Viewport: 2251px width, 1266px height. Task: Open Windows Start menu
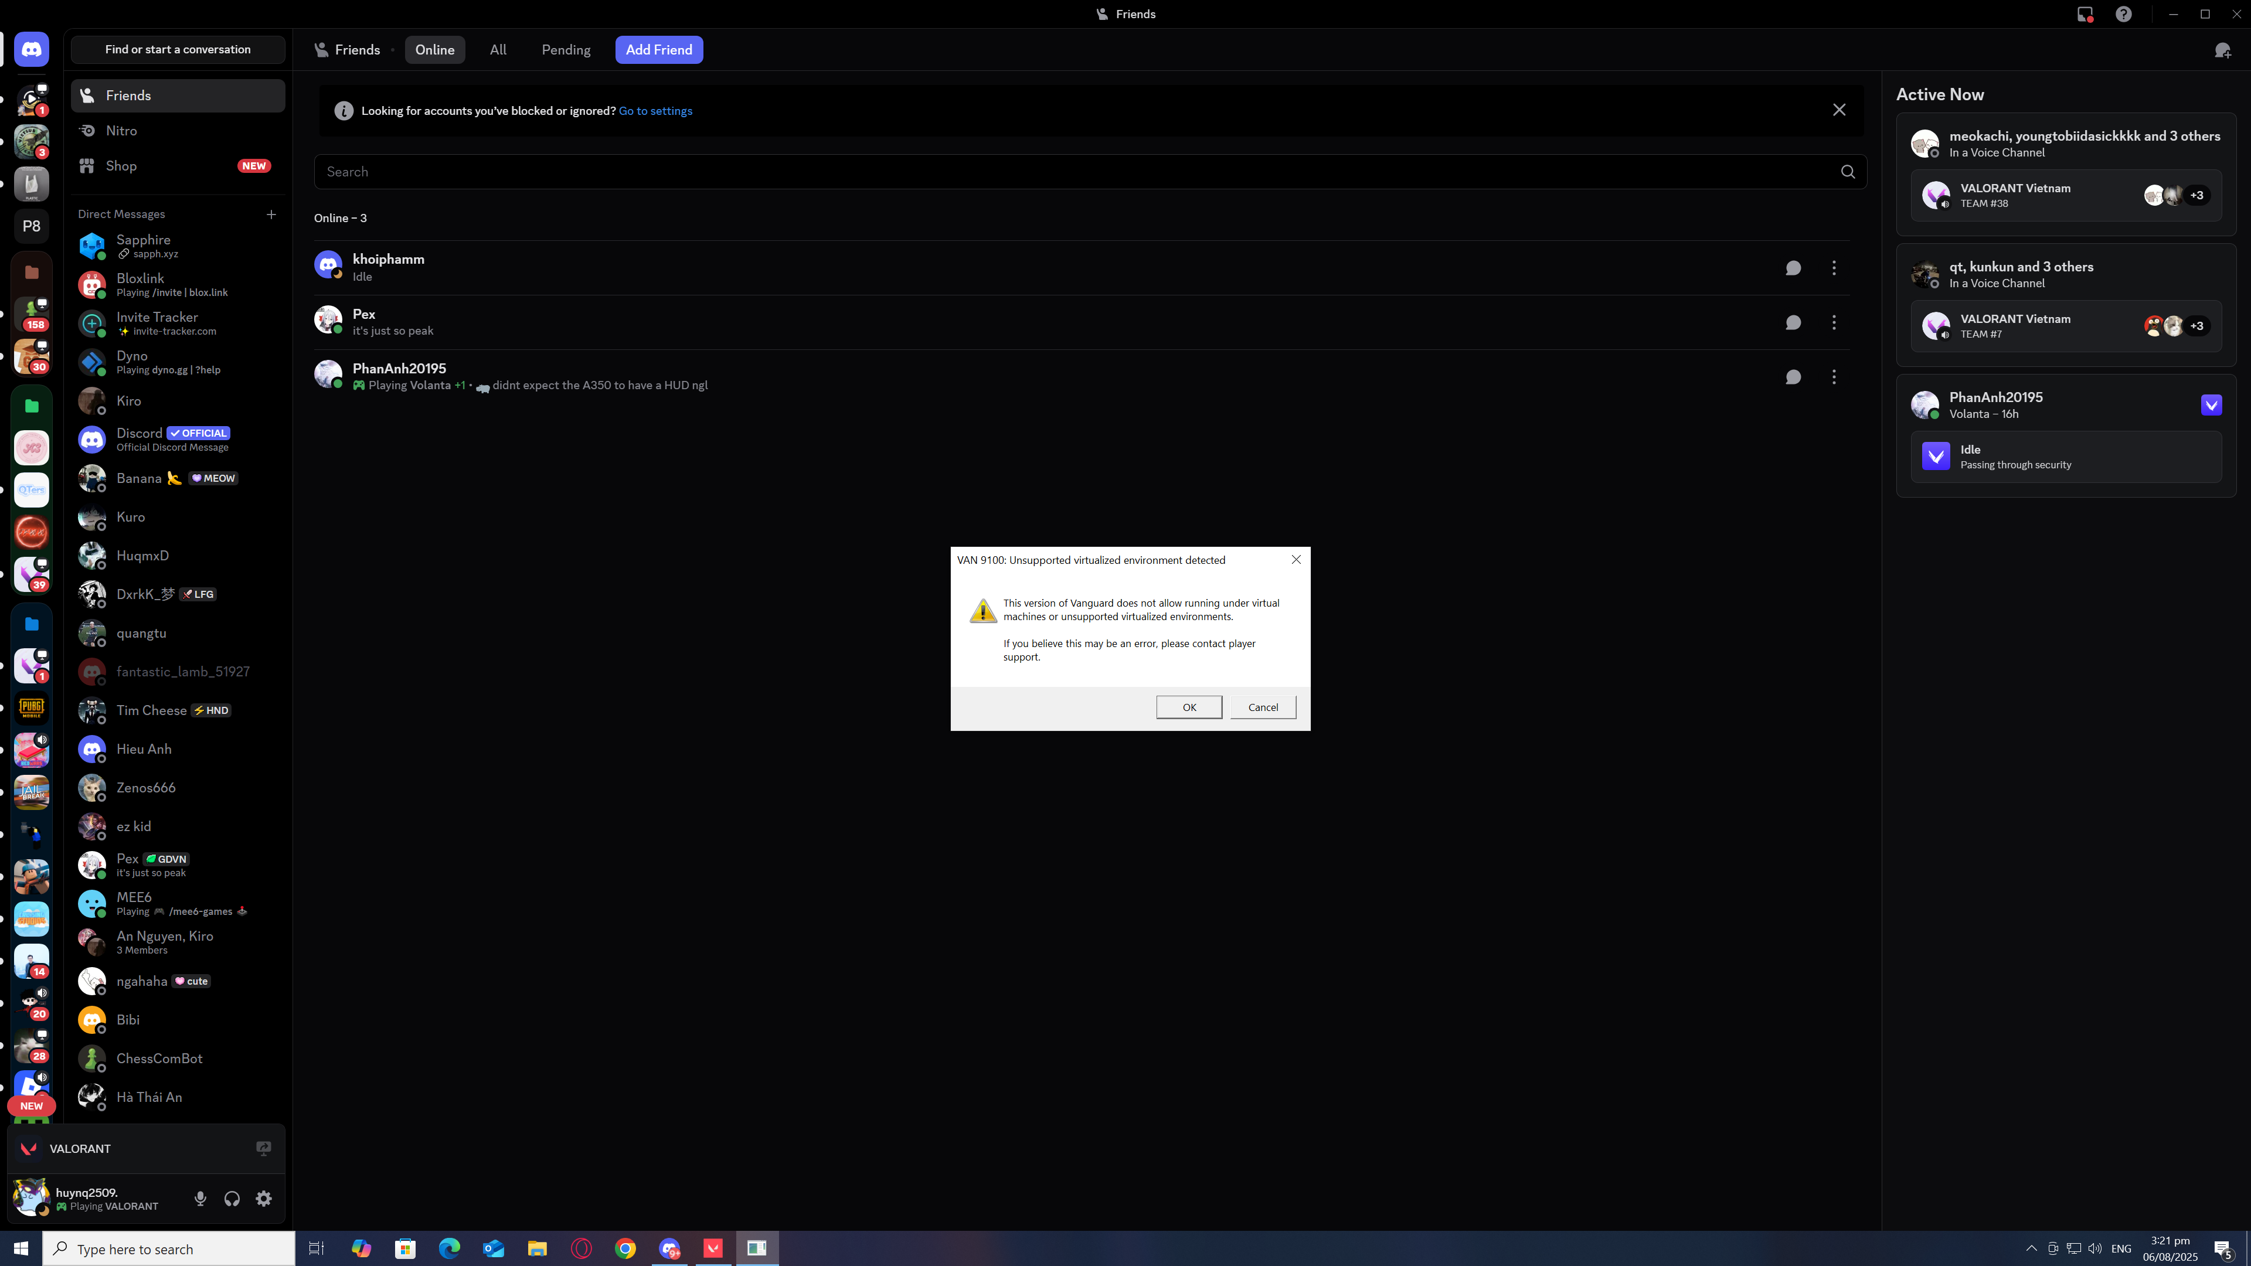21,1248
